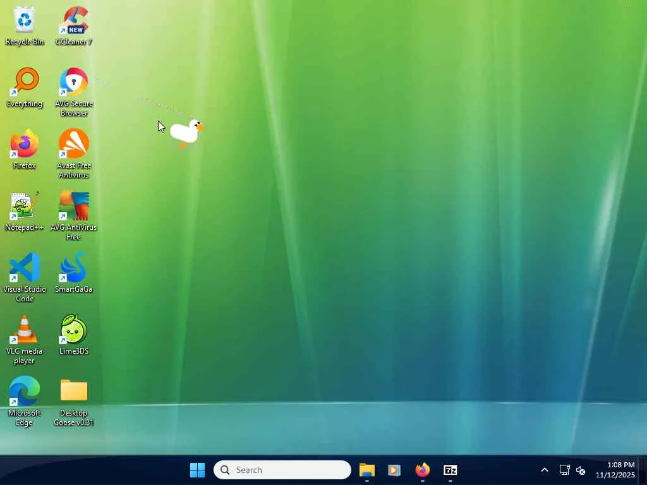
Task: Select the Desktop Goose v0.31 folder
Action: (74, 401)
